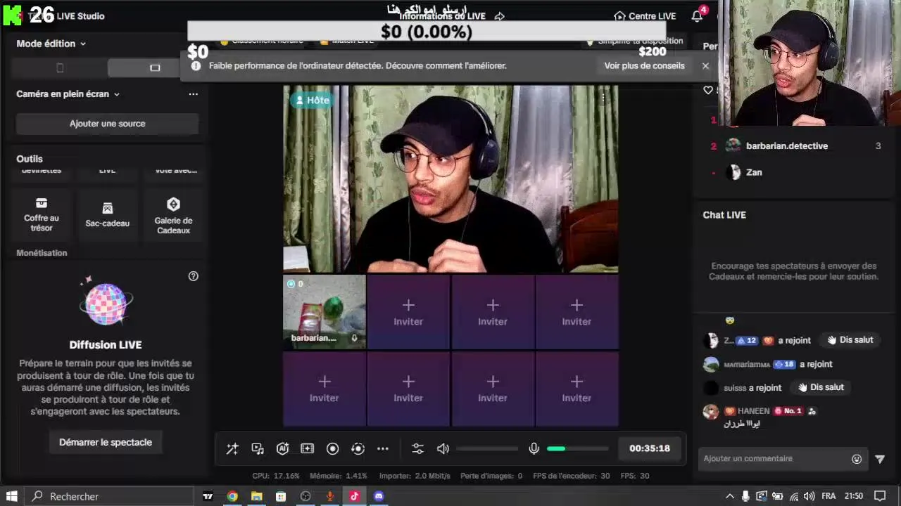Open the Galerie de Cadeaux tool
The height and width of the screenshot is (506, 901).
(x=173, y=215)
